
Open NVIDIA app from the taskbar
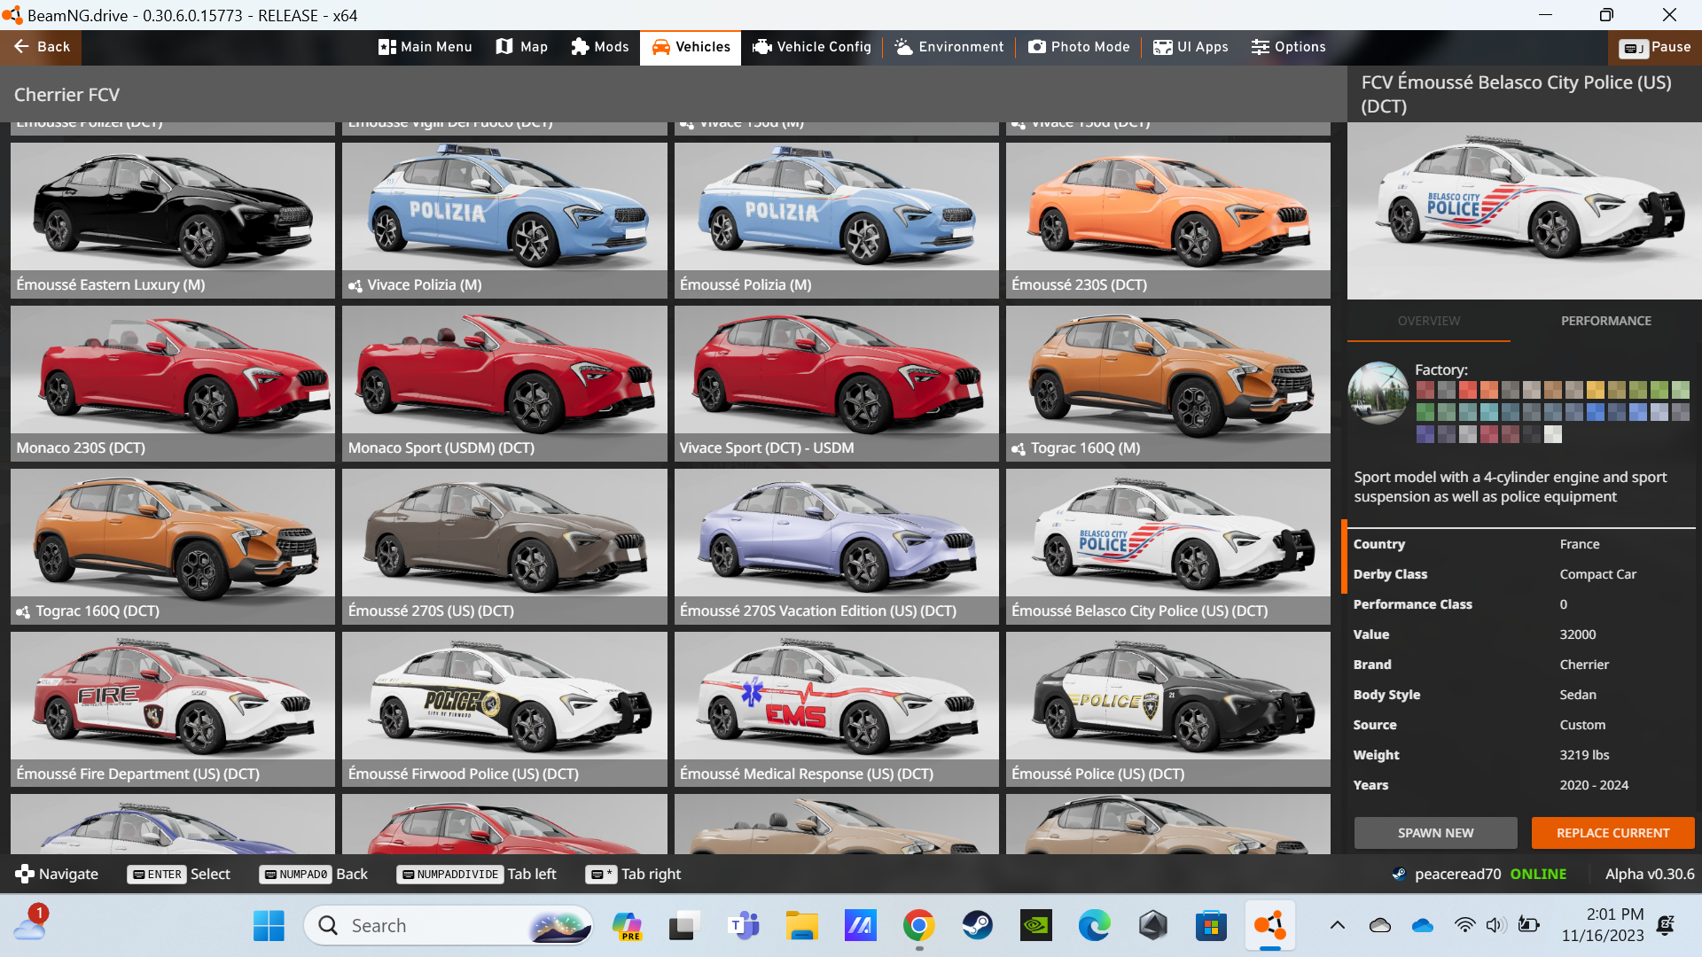coord(1036,926)
